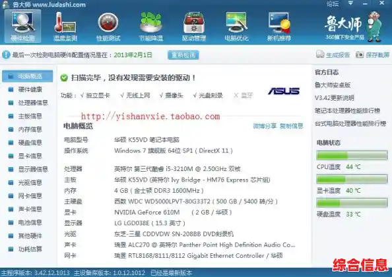Click the Windows 7 旗舰版 operating system value
Screen dimensions: 392x277
pos(174,151)
